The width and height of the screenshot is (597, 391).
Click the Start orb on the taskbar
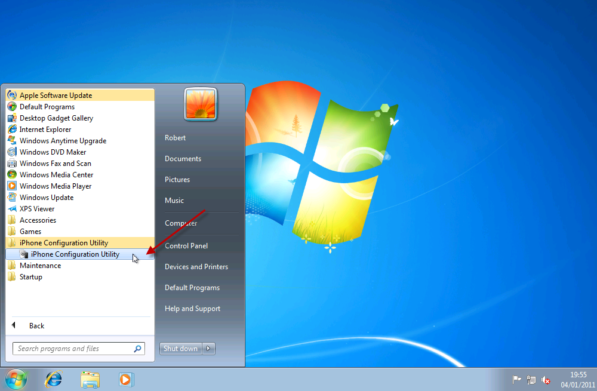point(16,379)
